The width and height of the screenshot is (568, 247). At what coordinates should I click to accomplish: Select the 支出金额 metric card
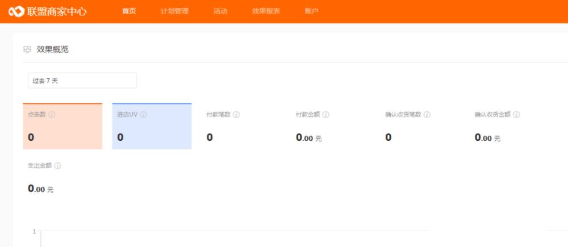[62, 178]
